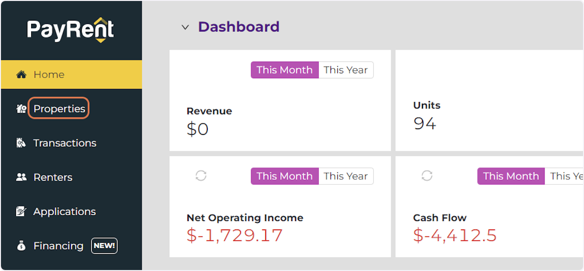This screenshot has height=271, width=584.
Task: Collapse the Dashboard section chevron
Action: (185, 27)
